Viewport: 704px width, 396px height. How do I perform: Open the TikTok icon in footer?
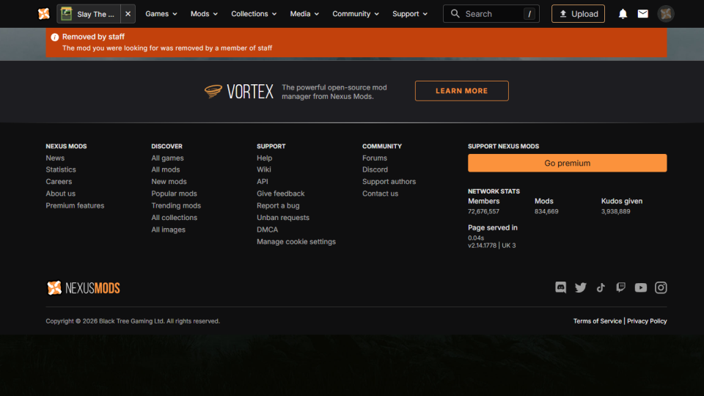(601, 287)
